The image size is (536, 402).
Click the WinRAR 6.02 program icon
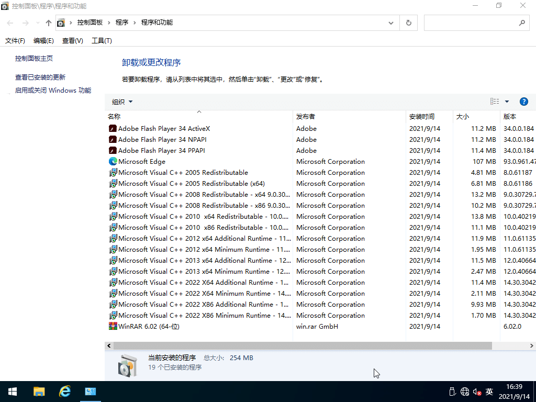(113, 326)
